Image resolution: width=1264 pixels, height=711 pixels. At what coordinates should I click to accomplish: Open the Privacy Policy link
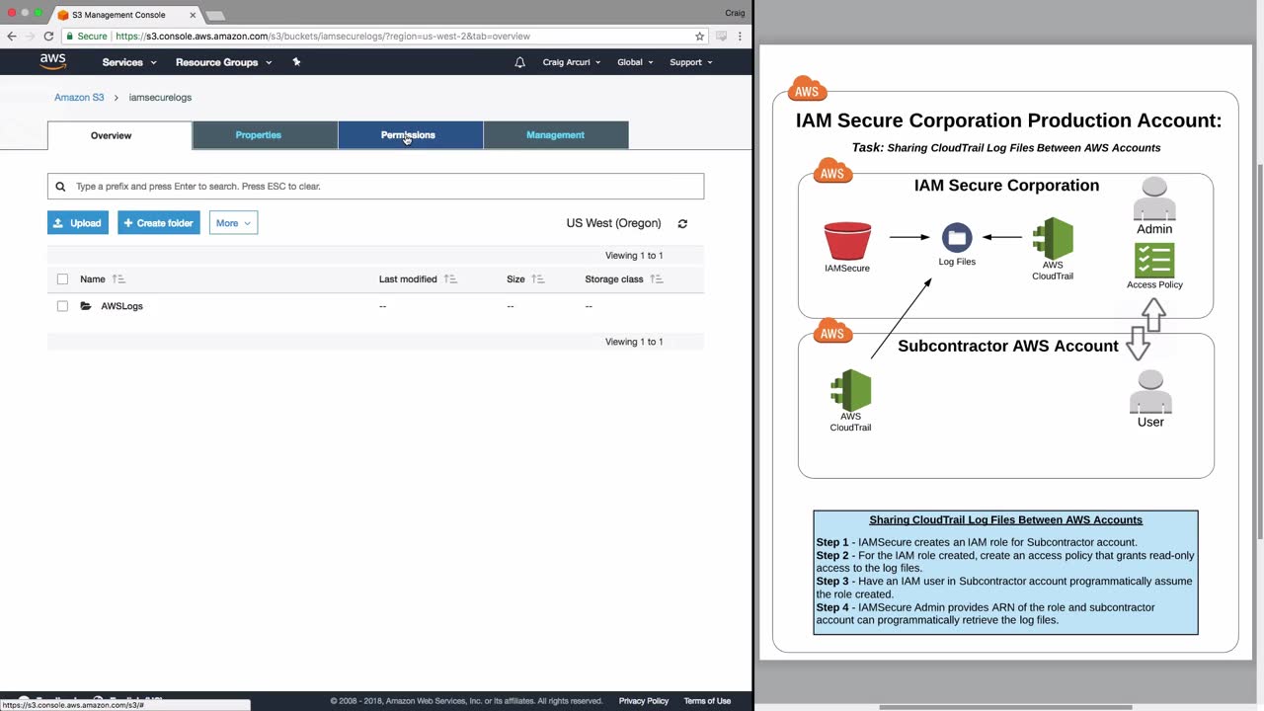(x=644, y=701)
